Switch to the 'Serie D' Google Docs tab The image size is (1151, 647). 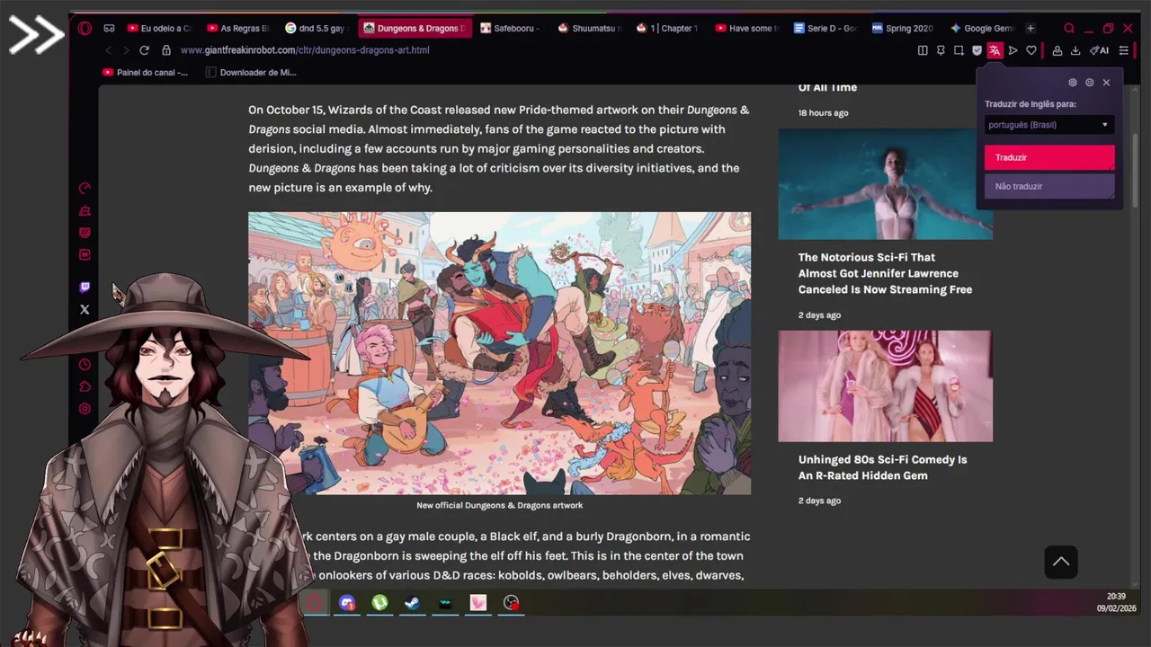click(825, 28)
